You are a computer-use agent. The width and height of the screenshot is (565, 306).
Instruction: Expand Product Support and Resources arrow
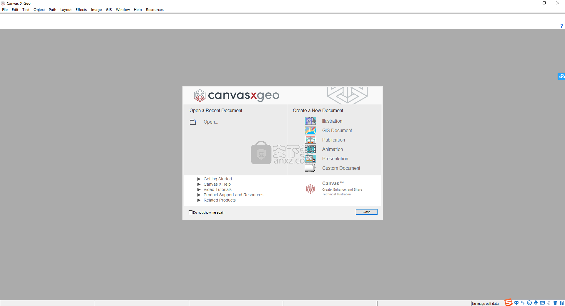click(x=199, y=195)
